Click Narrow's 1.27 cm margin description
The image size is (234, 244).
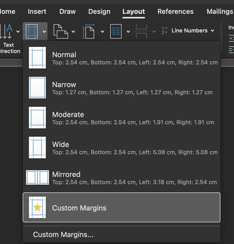point(132,92)
